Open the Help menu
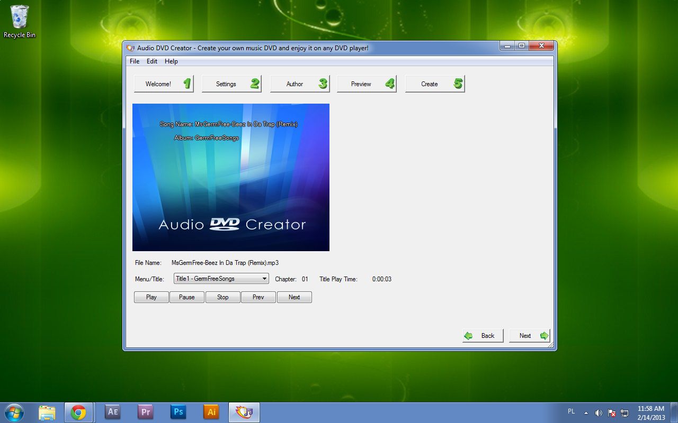This screenshot has width=678, height=423. 171,61
